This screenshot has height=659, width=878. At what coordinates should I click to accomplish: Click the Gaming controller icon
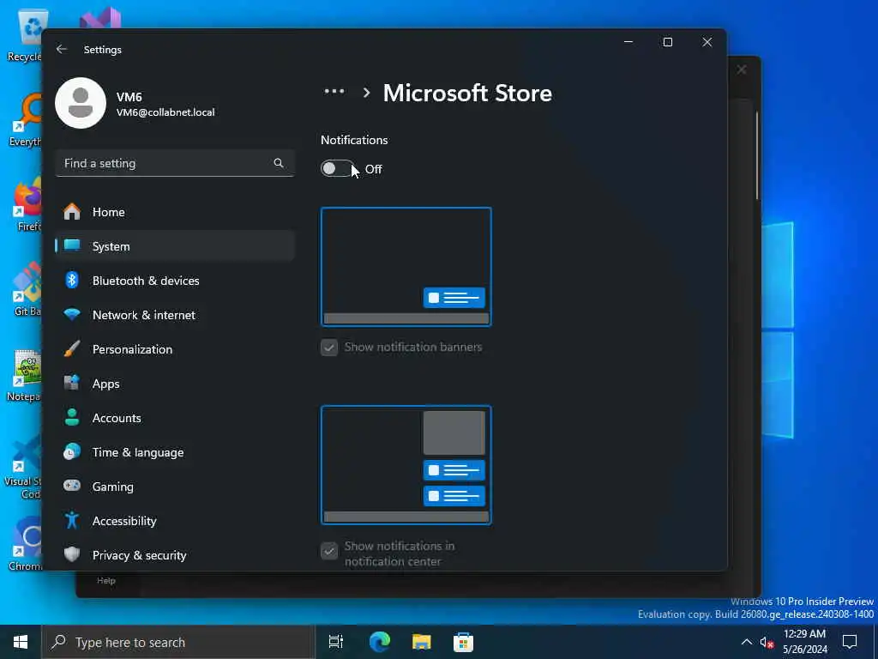pos(72,486)
